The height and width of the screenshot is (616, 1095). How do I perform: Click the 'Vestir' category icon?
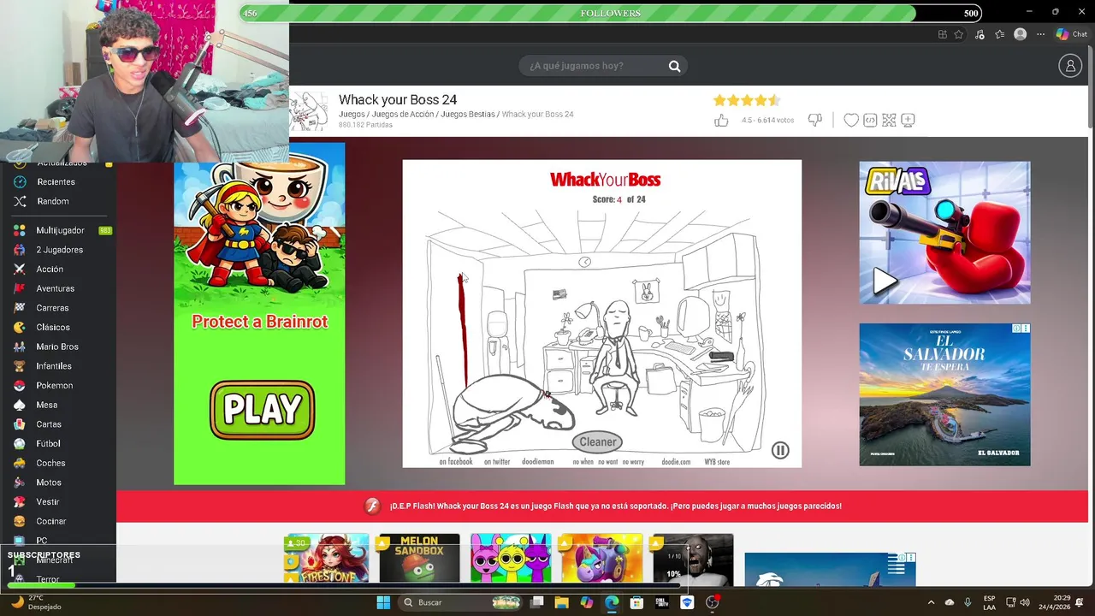20,501
